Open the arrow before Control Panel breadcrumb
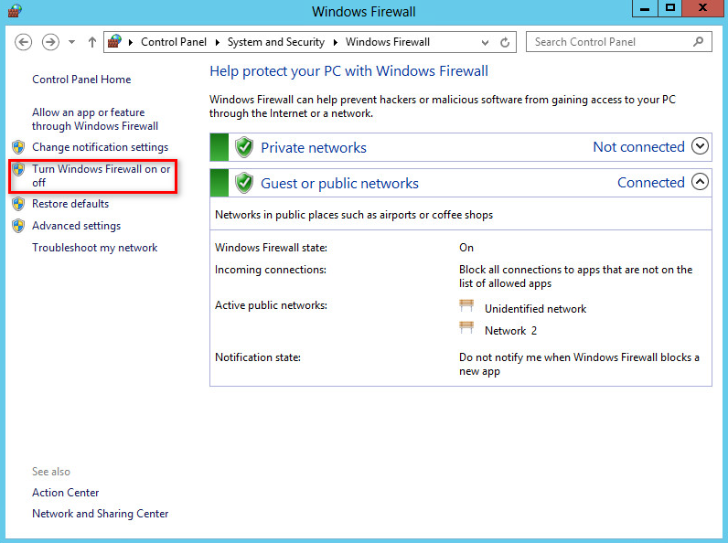728x543 pixels. (131, 42)
